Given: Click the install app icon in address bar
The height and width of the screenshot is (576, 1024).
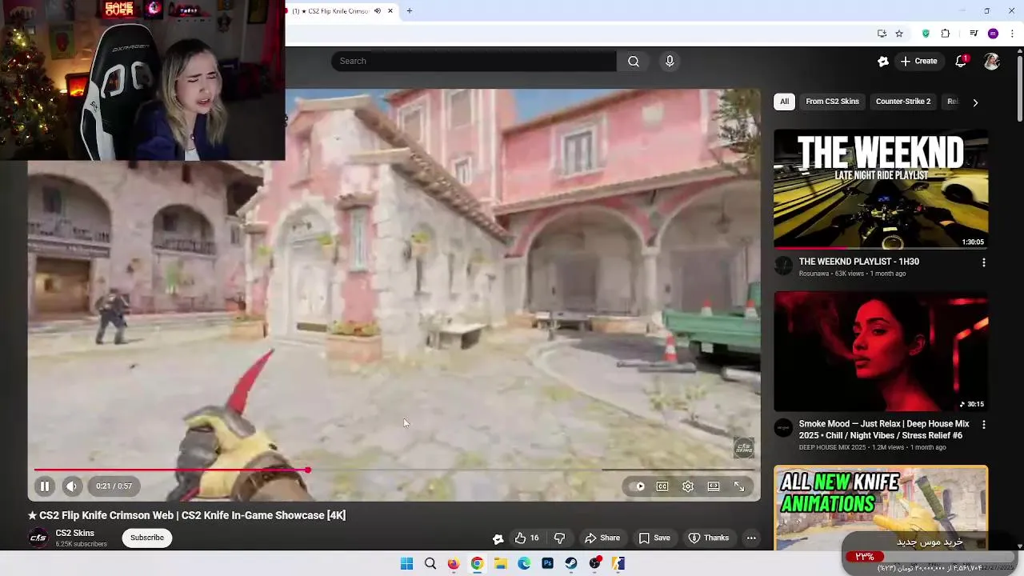Looking at the screenshot, I should (882, 34).
